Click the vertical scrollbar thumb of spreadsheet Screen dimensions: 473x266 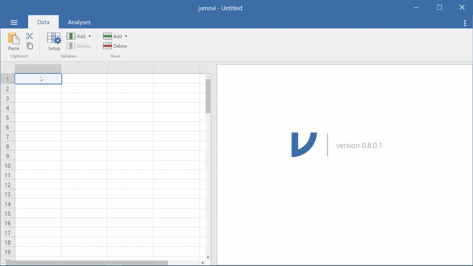pyautogui.click(x=208, y=96)
